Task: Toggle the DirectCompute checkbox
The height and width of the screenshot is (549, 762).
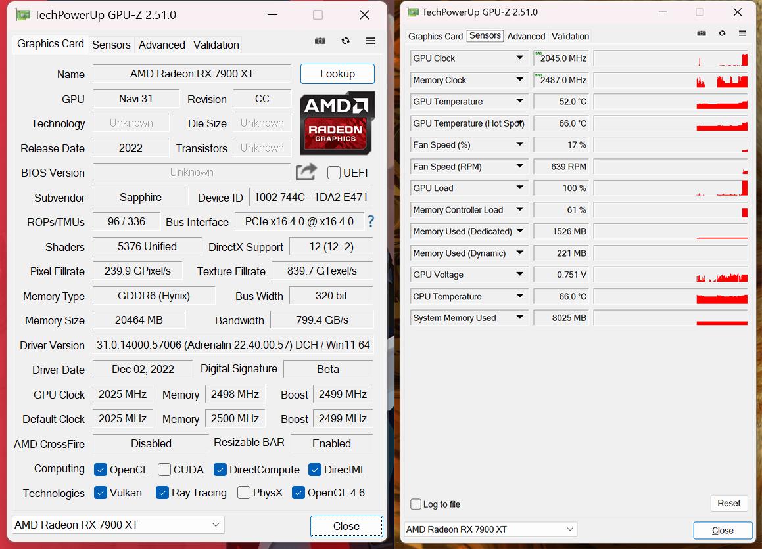Action: tap(220, 470)
